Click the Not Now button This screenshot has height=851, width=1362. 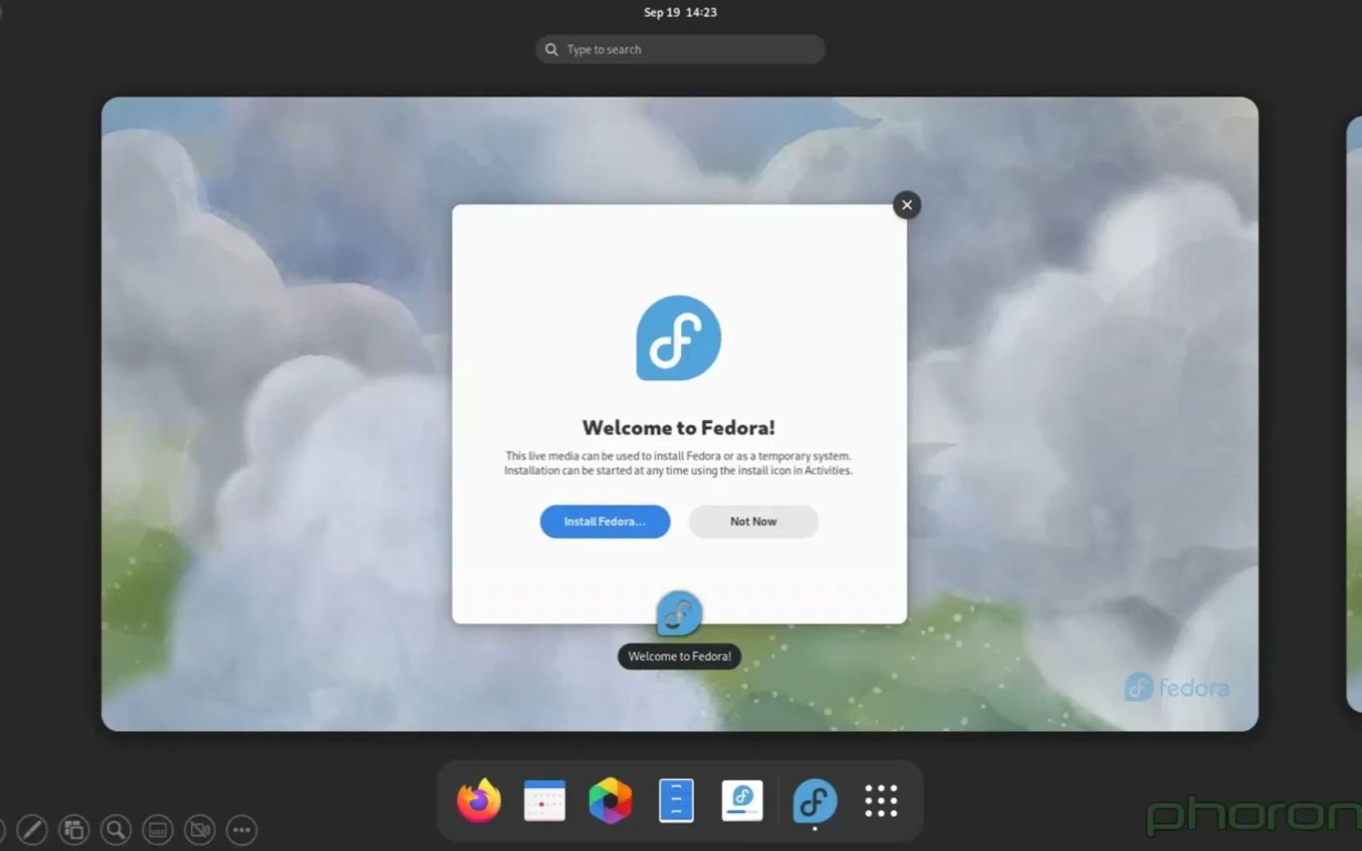click(753, 522)
